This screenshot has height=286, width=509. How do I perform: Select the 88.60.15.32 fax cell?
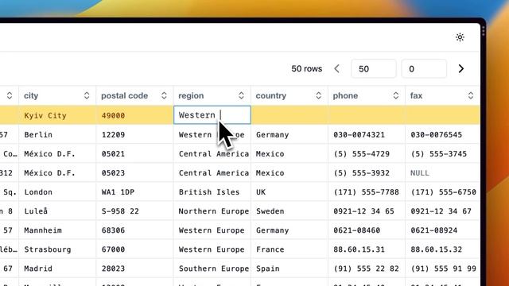(x=443, y=249)
